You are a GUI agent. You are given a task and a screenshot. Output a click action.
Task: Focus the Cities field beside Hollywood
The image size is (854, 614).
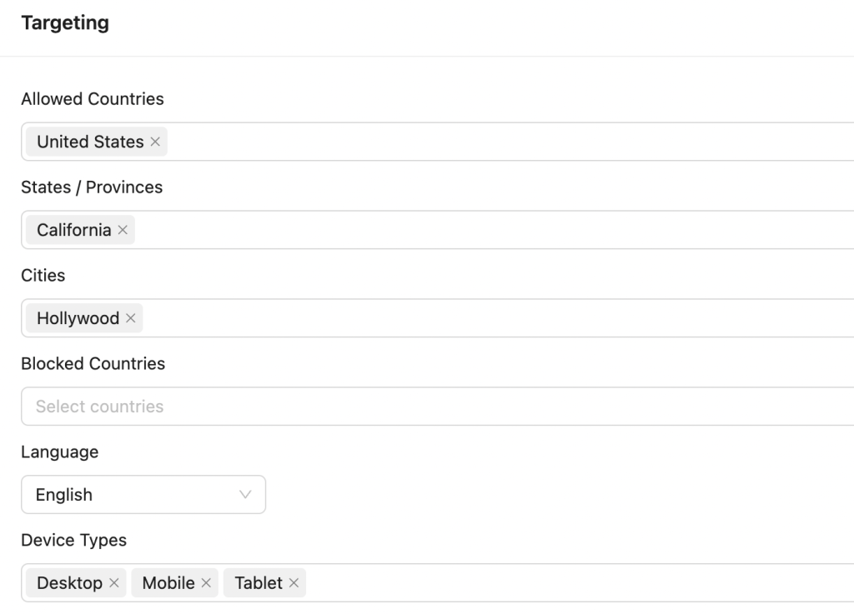coord(500,318)
